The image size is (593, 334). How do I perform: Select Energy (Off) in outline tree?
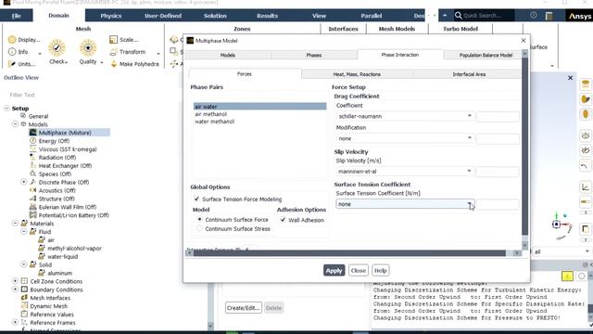point(54,141)
